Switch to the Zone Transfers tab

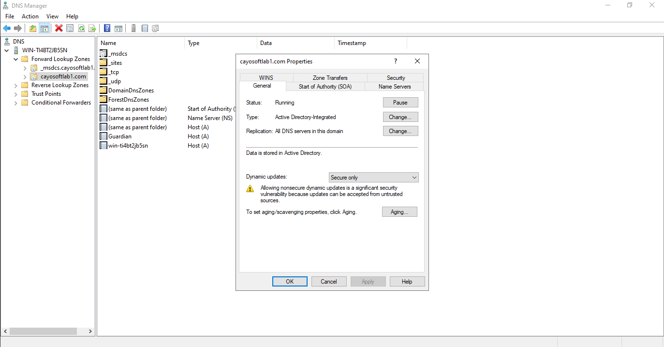pyautogui.click(x=330, y=78)
